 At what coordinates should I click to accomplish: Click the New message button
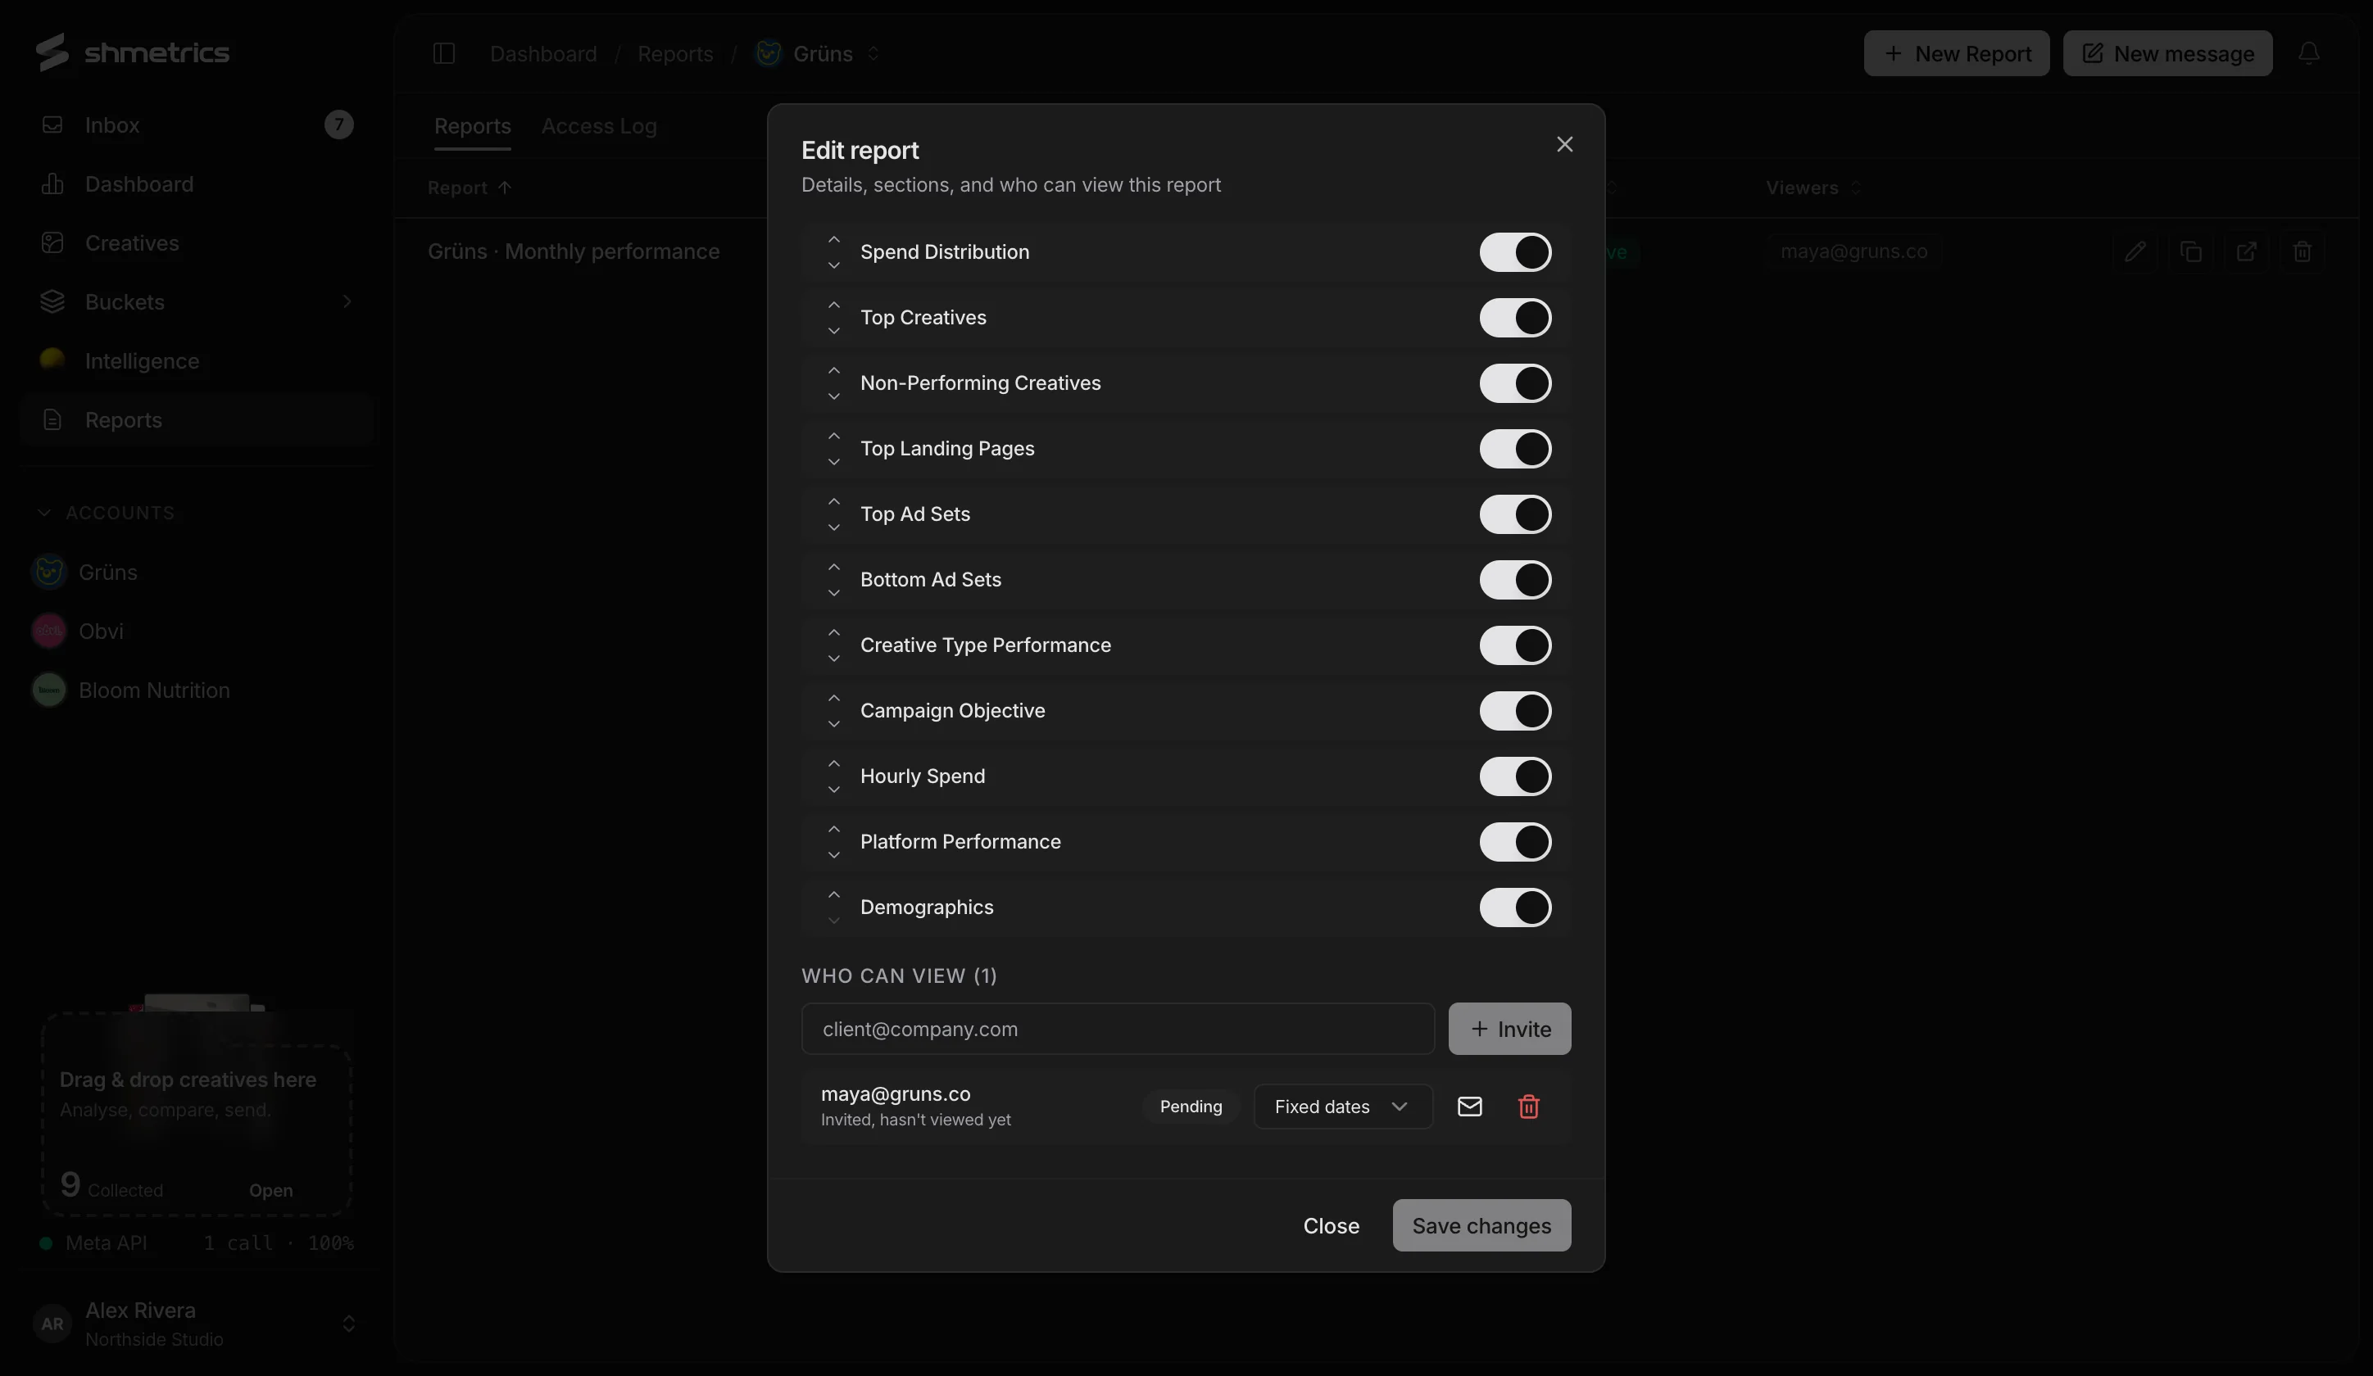click(2167, 53)
